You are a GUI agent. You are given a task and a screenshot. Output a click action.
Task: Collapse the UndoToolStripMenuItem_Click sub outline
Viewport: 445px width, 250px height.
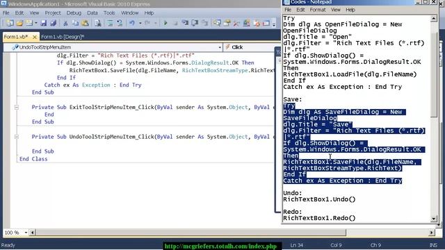17,137
